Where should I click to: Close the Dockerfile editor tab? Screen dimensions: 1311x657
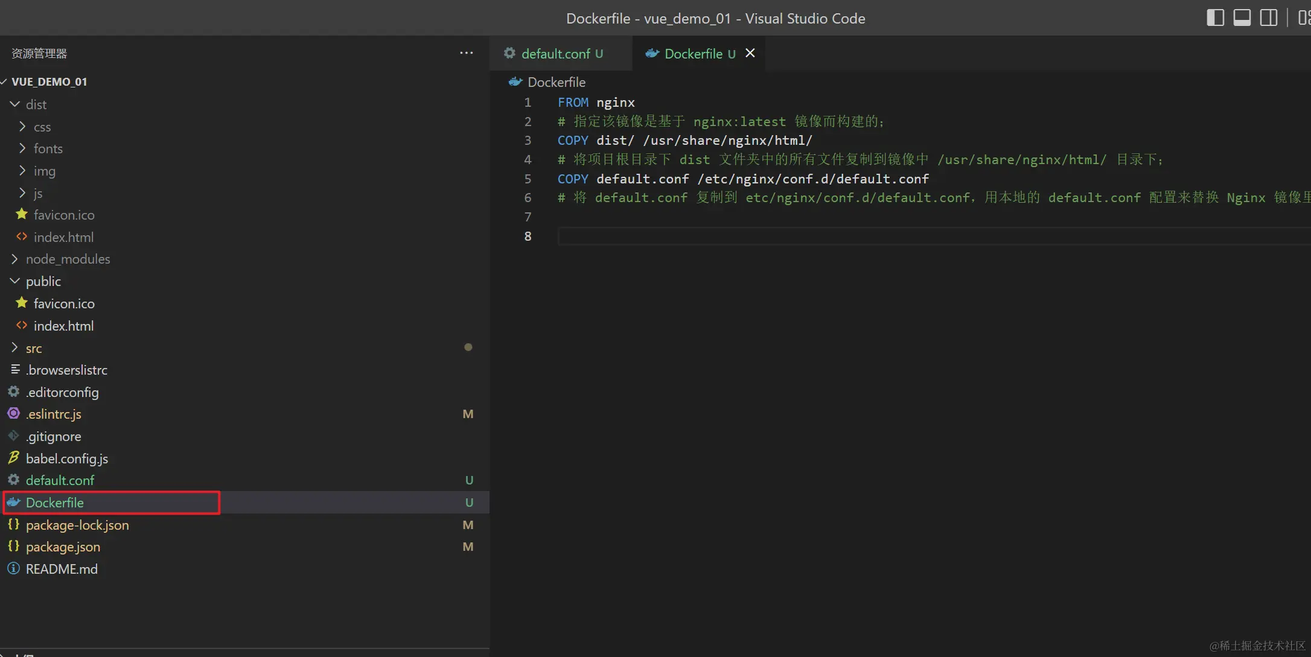pyautogui.click(x=750, y=53)
